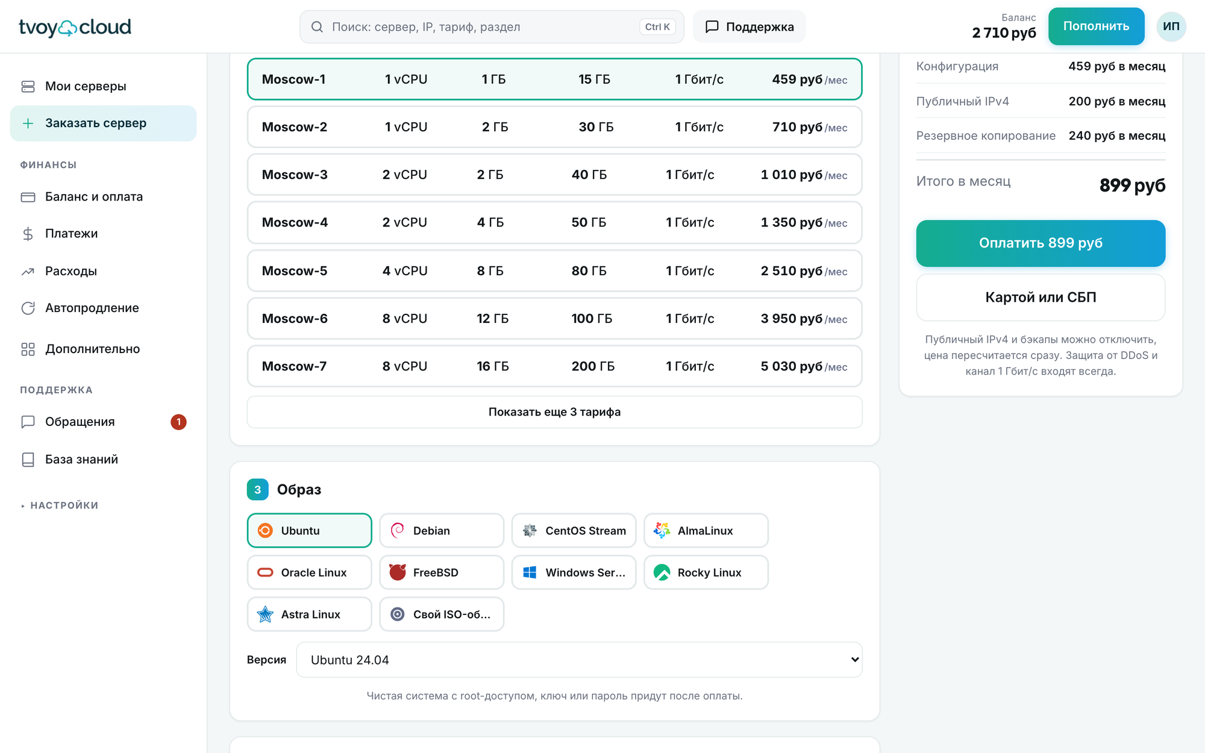Select the Windows Server image card
Image resolution: width=1205 pixels, height=753 pixels.
point(574,572)
